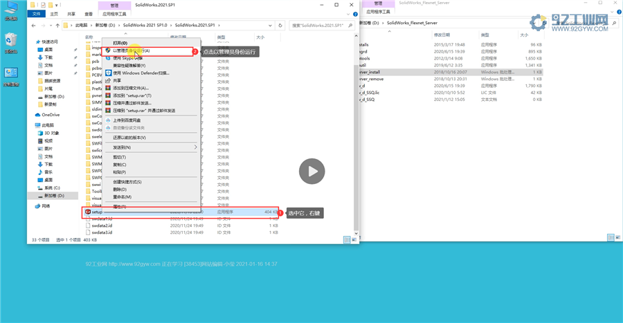Open the 查看 ribbon tab
Image resolution: width=623 pixels, height=323 pixels.
pyautogui.click(x=89, y=14)
